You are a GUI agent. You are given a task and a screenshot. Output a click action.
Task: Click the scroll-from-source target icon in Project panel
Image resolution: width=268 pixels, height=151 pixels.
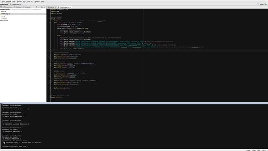(36, 7)
